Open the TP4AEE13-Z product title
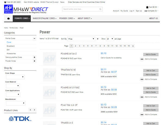Viewport: 163px width, 125px height. click(x=67, y=123)
